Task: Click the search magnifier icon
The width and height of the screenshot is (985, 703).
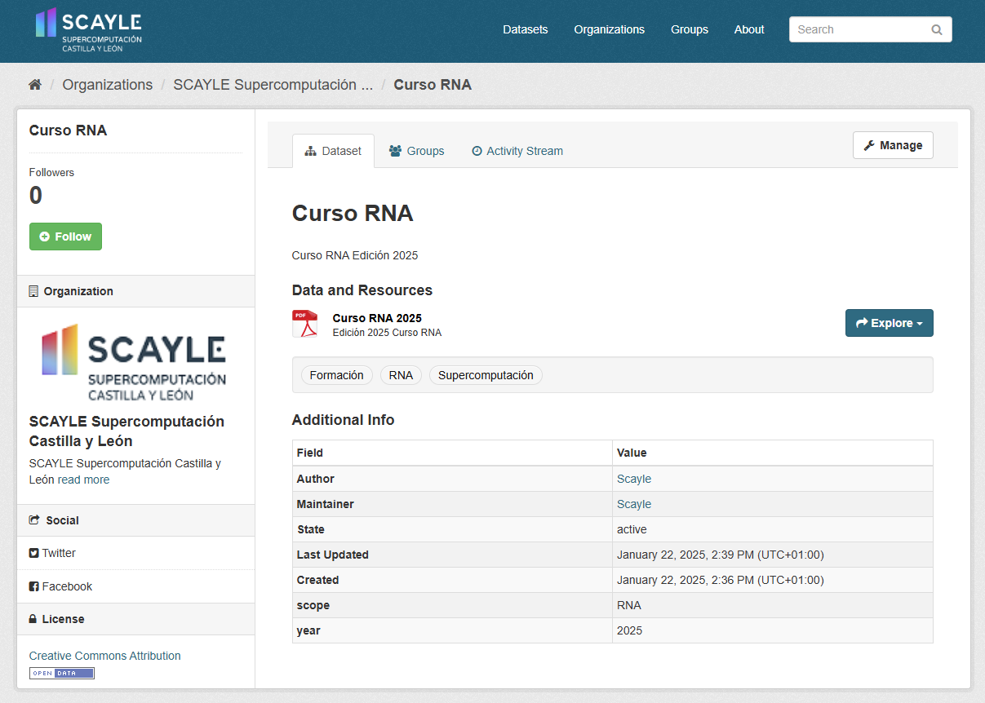Action: click(x=936, y=29)
